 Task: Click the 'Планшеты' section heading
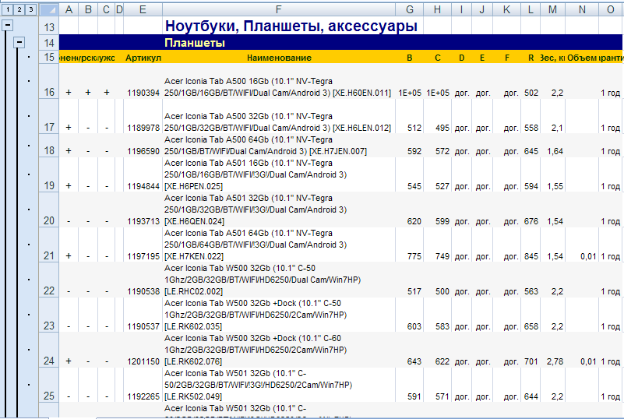[x=195, y=43]
